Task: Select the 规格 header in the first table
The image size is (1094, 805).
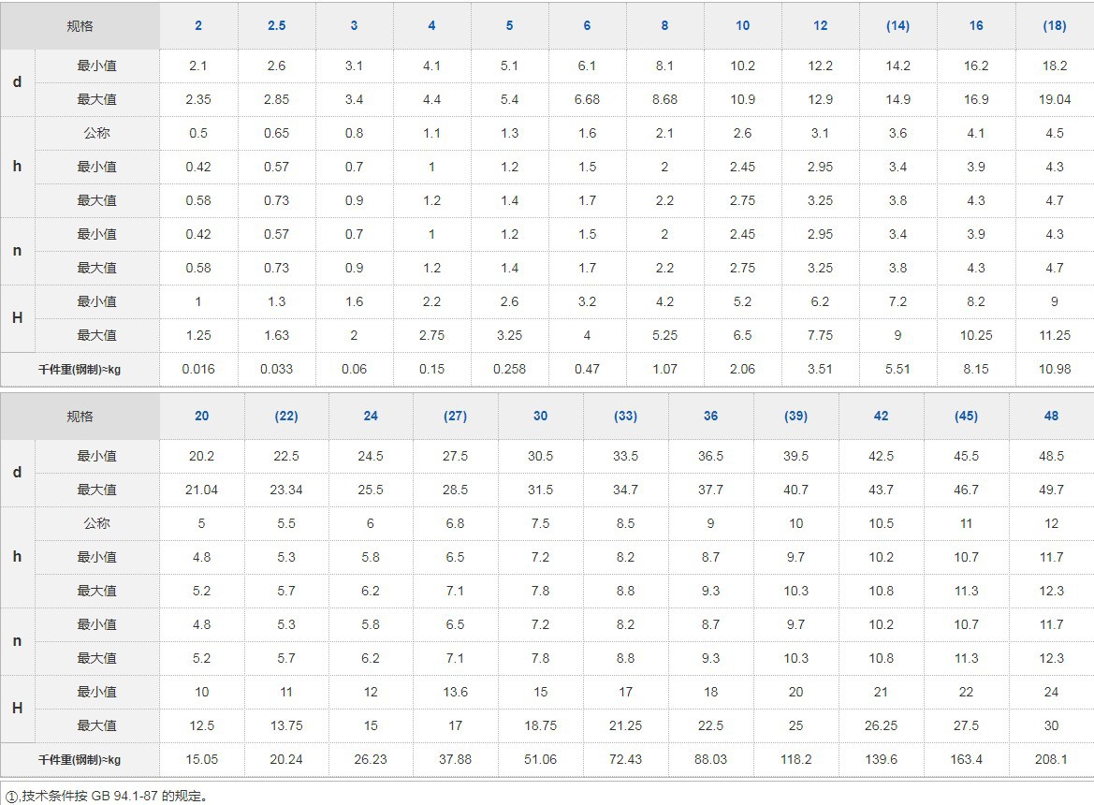Action: (x=80, y=26)
